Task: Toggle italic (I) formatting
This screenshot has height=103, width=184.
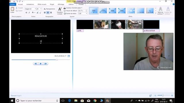Action: [x=29, y=13]
